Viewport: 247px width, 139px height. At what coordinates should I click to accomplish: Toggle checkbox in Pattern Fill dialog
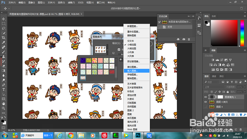coord(119,50)
